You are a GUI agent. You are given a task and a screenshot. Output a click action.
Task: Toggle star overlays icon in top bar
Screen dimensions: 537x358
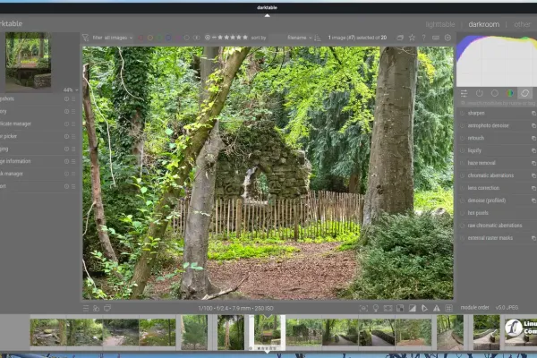pos(412,38)
